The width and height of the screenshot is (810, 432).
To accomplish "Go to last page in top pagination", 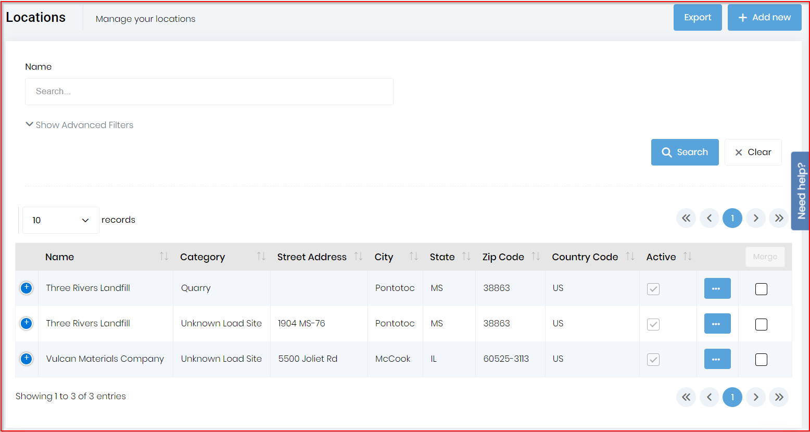I will pyautogui.click(x=779, y=218).
